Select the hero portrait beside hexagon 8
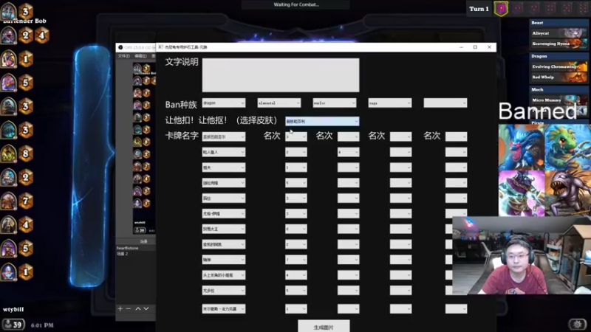Screen dimensions: 591x332 8,153
